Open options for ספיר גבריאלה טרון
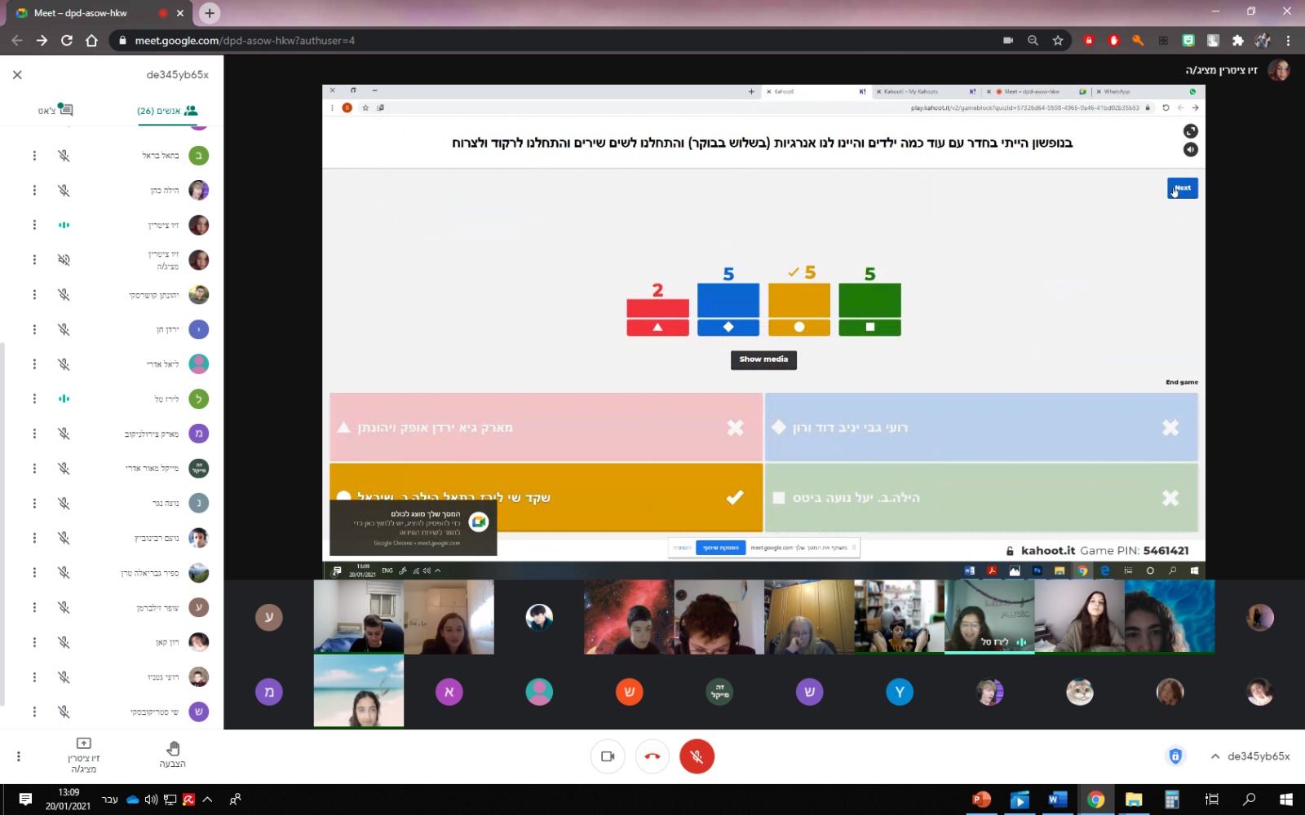The image size is (1305, 815). (34, 573)
